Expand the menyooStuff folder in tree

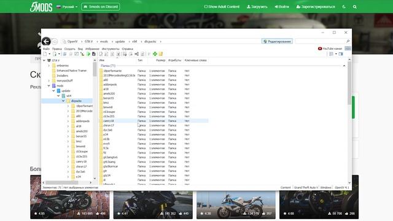point(49,80)
